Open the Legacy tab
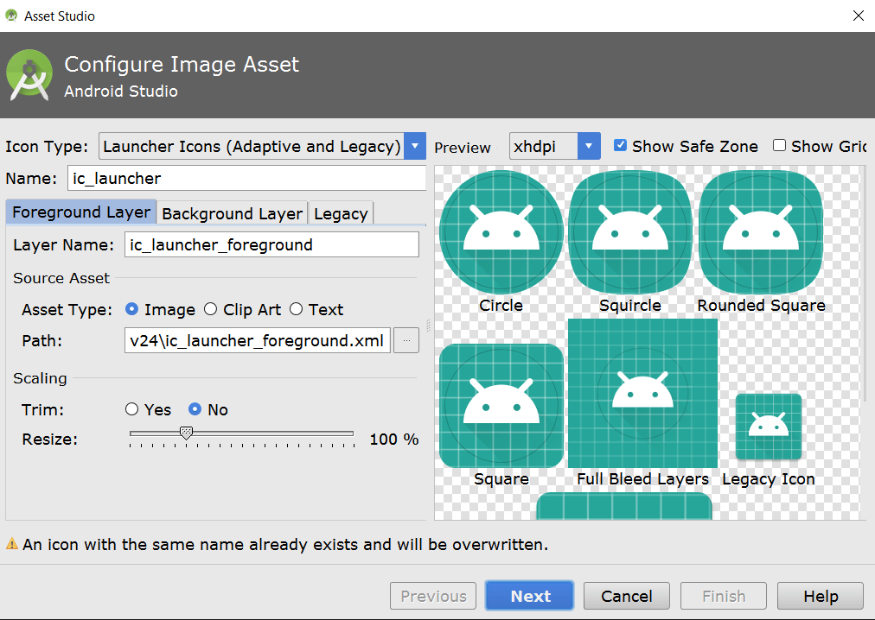875x620 pixels. click(341, 212)
